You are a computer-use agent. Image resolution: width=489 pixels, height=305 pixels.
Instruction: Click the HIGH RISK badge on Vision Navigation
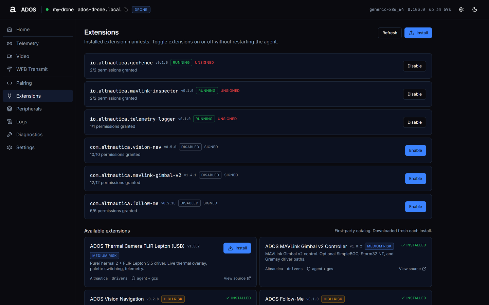[x=173, y=299]
